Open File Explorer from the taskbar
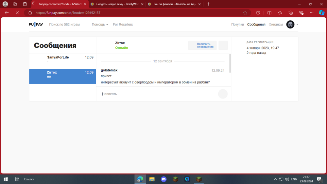 (152, 179)
